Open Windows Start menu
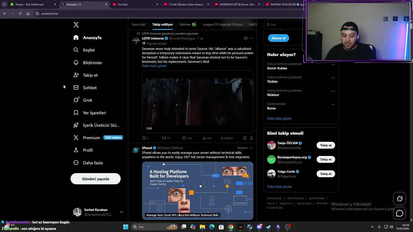413x232 pixels. pyautogui.click(x=126, y=227)
